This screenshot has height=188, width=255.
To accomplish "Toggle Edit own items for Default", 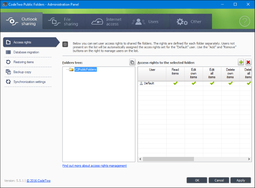I will click(x=194, y=83).
